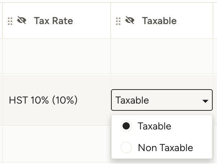The image size is (217, 164).
Task: Choose the Non Taxable option label
Action: (x=165, y=147)
